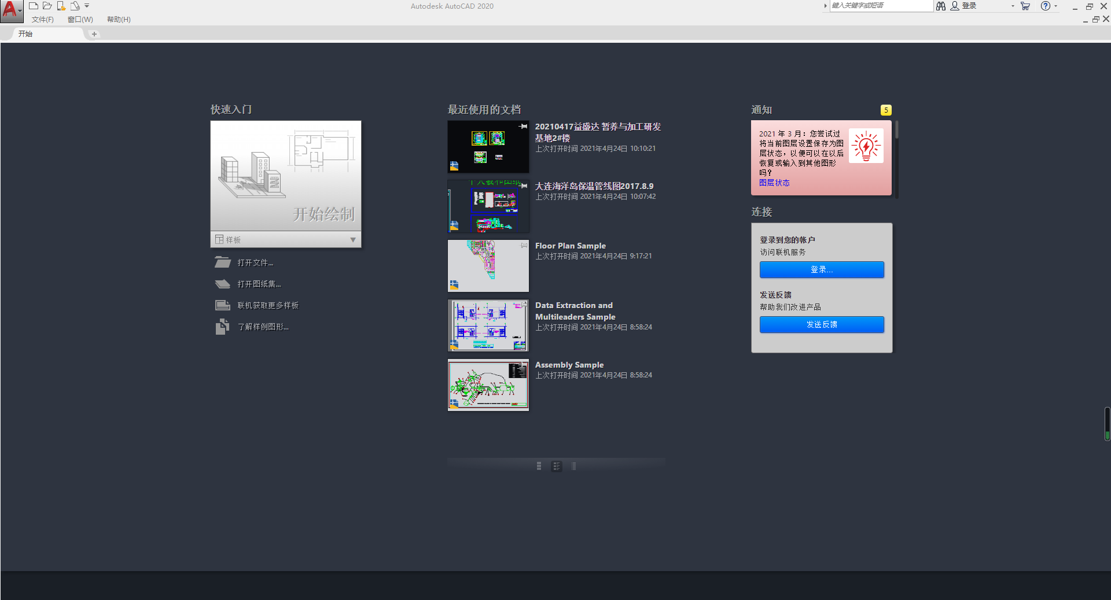The width and height of the screenshot is (1111, 600).
Task: Open the AutoCAD application menu (red A)
Action: (x=11, y=11)
